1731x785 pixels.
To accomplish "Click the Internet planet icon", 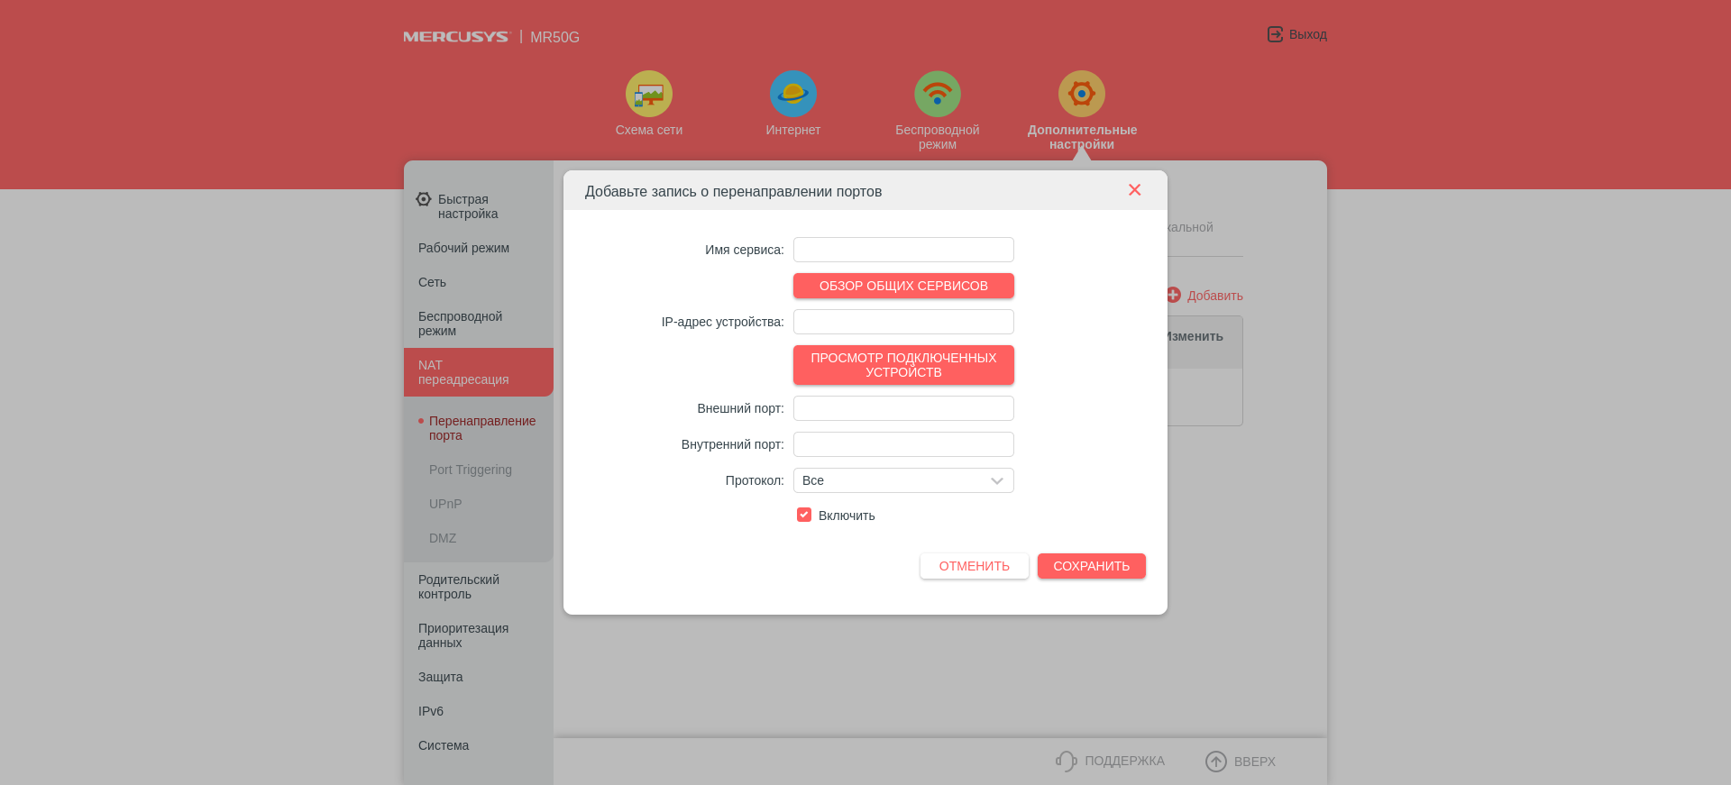I will 793,94.
